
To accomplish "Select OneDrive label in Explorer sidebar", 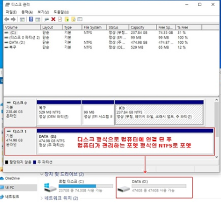I will pos(12,178).
